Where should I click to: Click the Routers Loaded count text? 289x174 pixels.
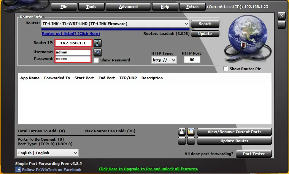click(167, 34)
